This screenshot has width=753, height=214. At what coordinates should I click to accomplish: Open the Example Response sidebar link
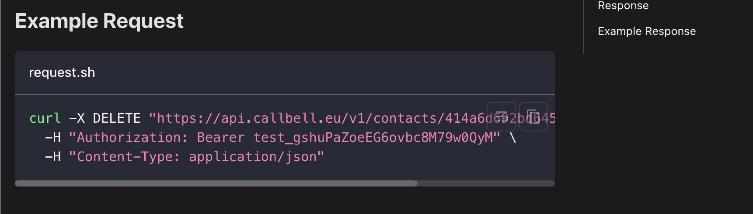click(x=647, y=31)
